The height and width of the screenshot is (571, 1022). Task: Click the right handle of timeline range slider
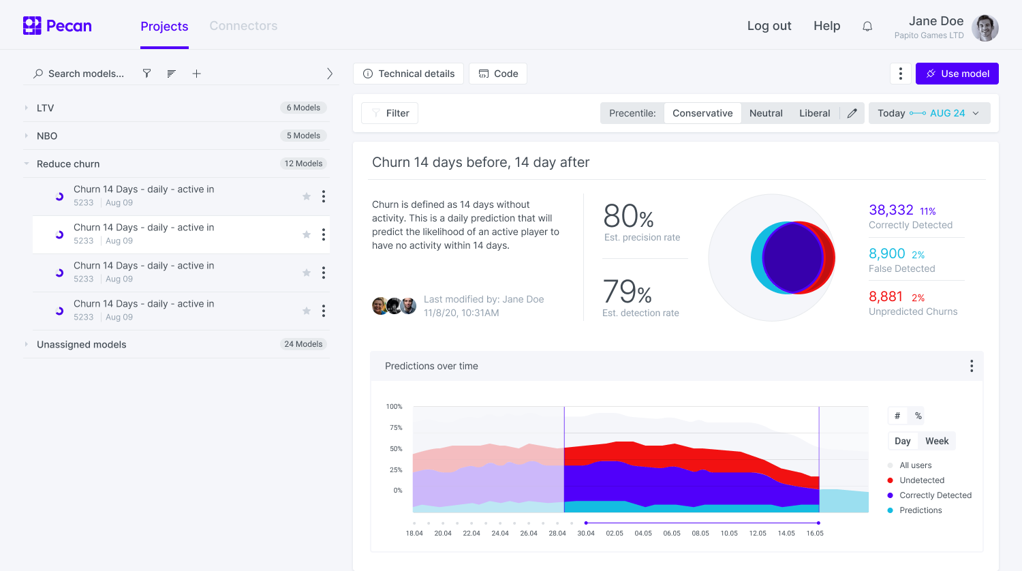(x=818, y=523)
